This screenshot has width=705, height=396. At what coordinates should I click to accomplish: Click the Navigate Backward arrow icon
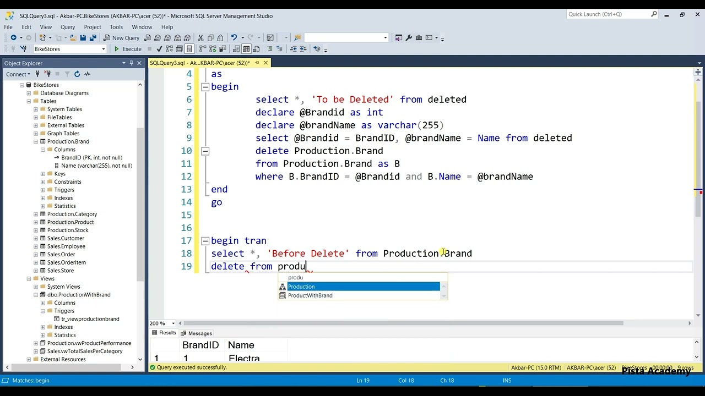click(13, 38)
